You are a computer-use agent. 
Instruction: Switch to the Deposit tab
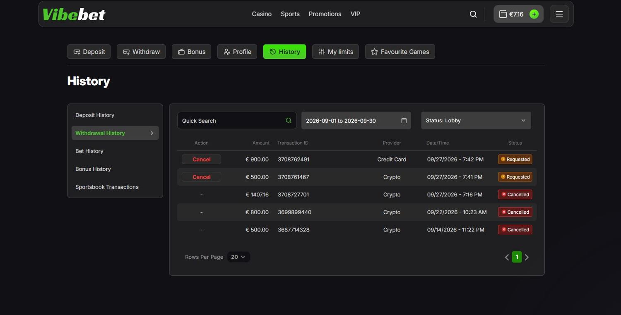[89, 52]
